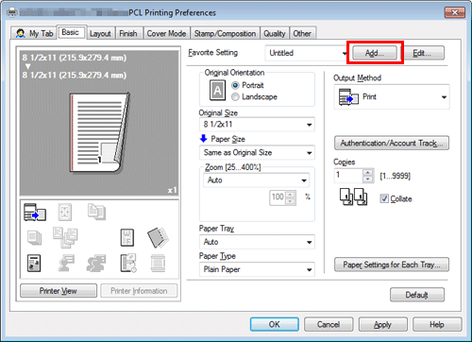472x342 pixels.
Task: Open the Stamp/Composition tab
Action: [x=225, y=33]
